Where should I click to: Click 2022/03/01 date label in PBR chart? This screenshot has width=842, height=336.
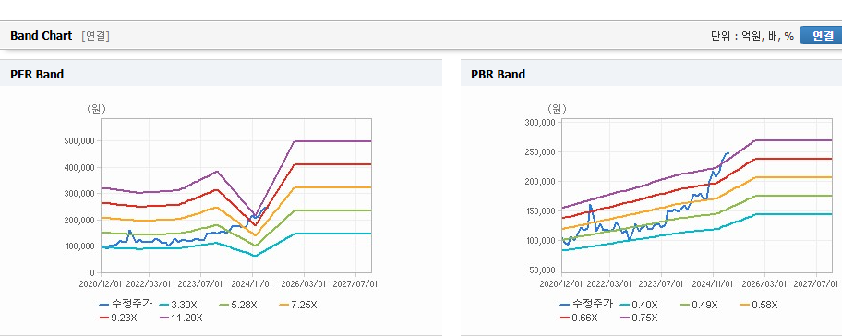610,284
